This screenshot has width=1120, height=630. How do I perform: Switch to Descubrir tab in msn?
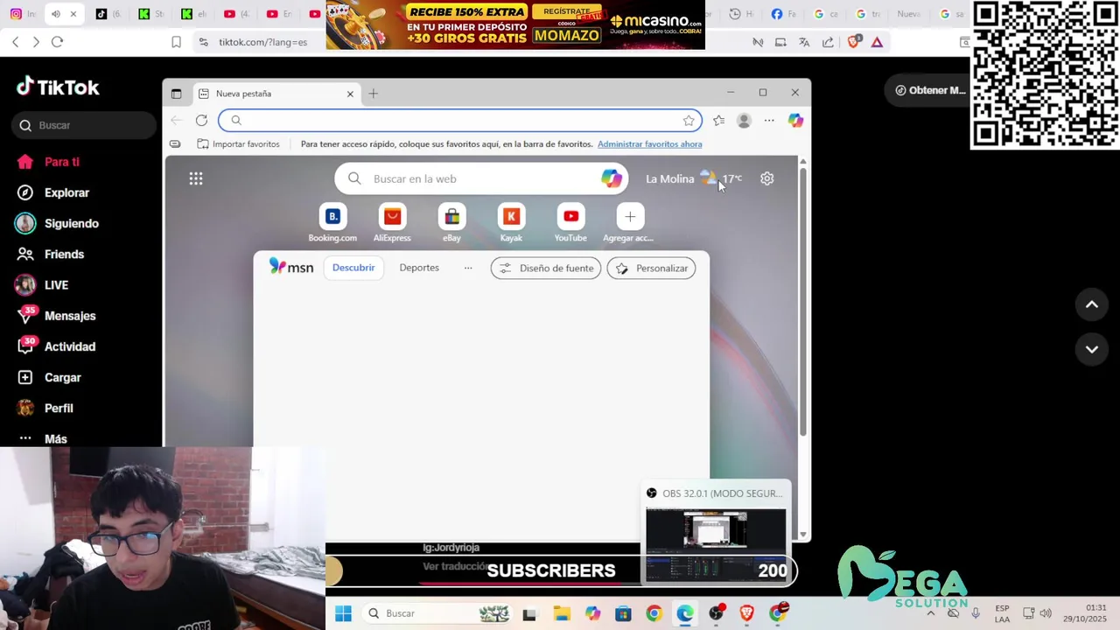coord(353,268)
